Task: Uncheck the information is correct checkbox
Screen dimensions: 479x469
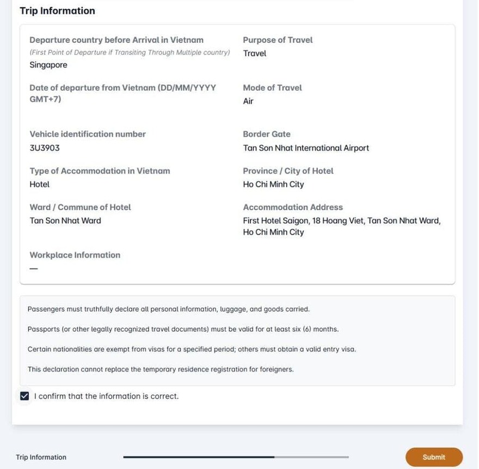Action: 24,396
